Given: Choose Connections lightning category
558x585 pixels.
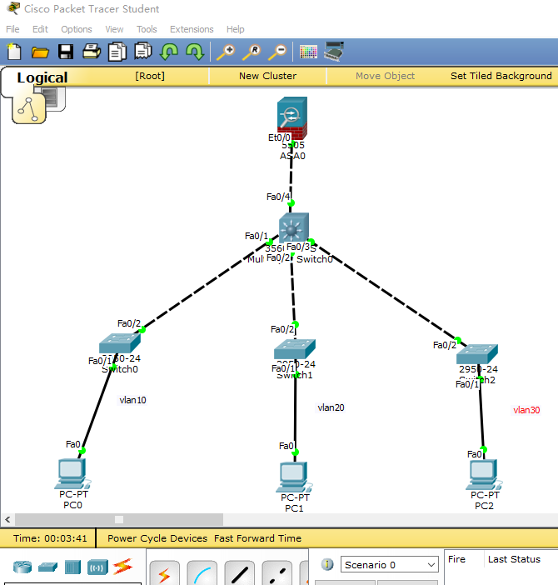Looking at the screenshot, I should tap(122, 567).
